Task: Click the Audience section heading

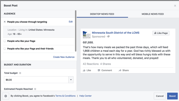Action: (10, 14)
